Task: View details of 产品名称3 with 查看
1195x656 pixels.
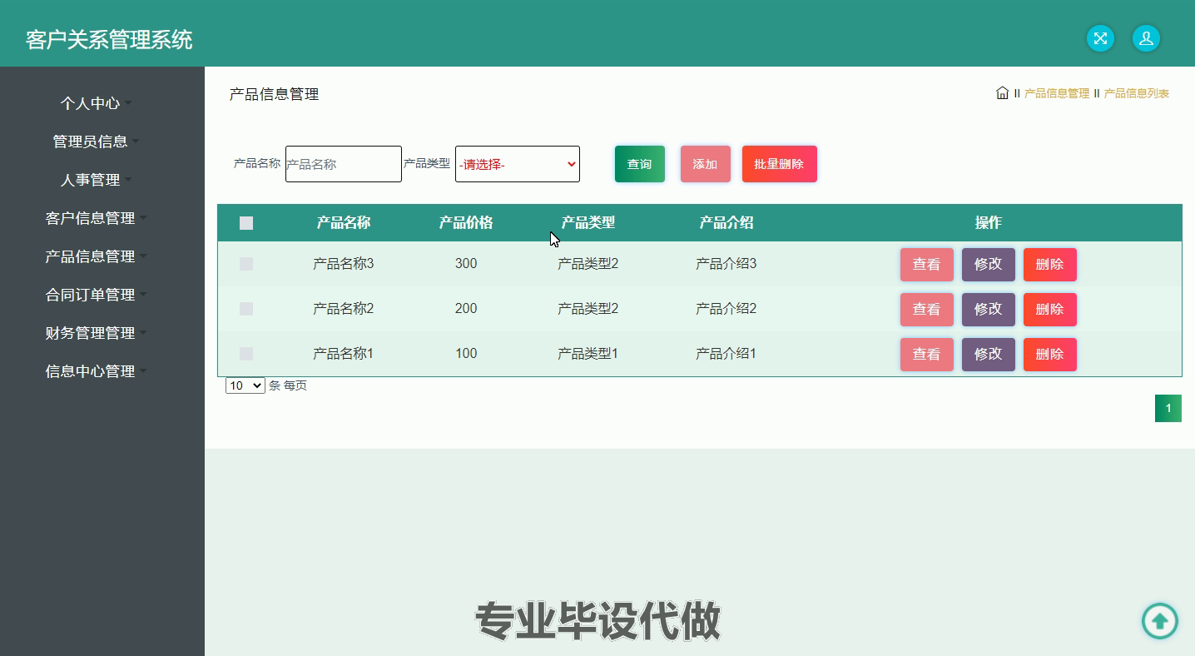Action: point(927,265)
